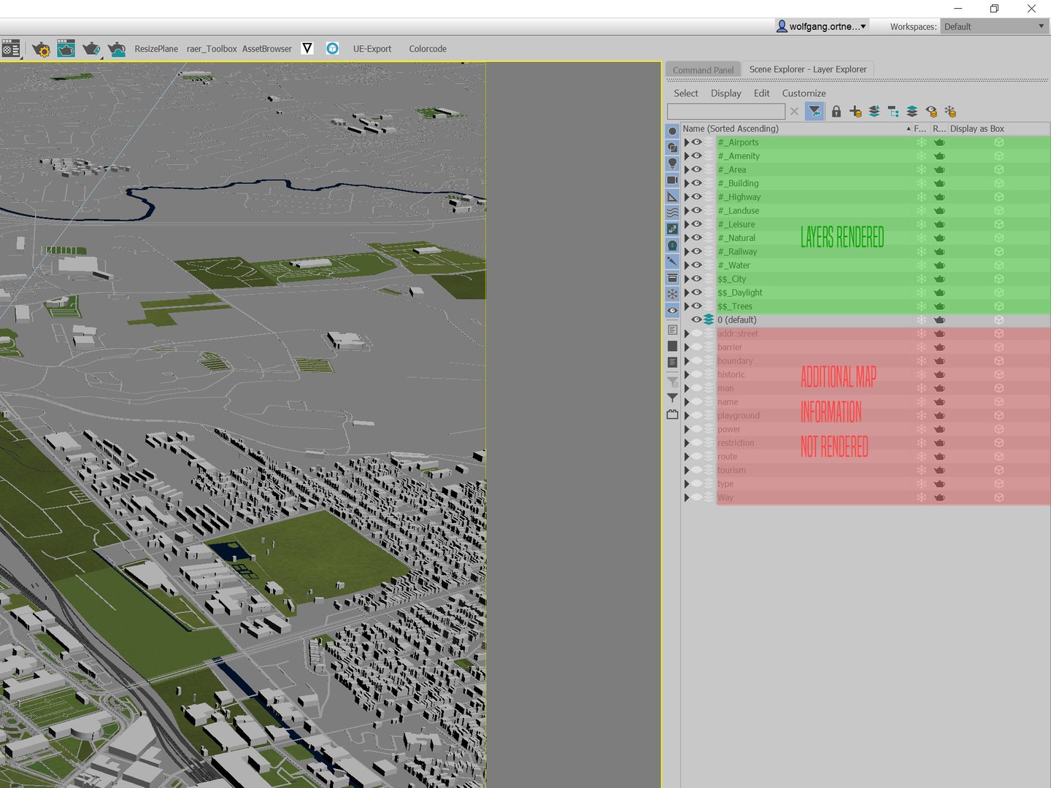Toggle visibility of 0 (default) layer
The width and height of the screenshot is (1051, 788).
pos(697,320)
